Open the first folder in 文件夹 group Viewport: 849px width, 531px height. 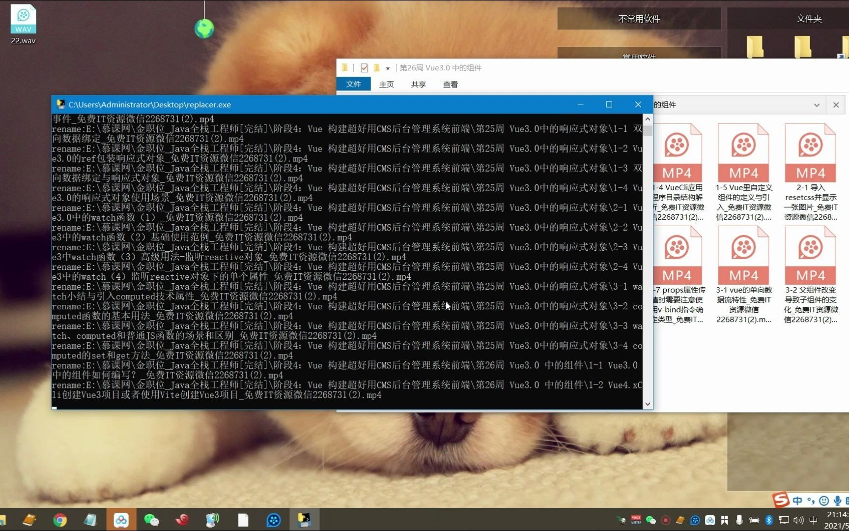click(755, 47)
